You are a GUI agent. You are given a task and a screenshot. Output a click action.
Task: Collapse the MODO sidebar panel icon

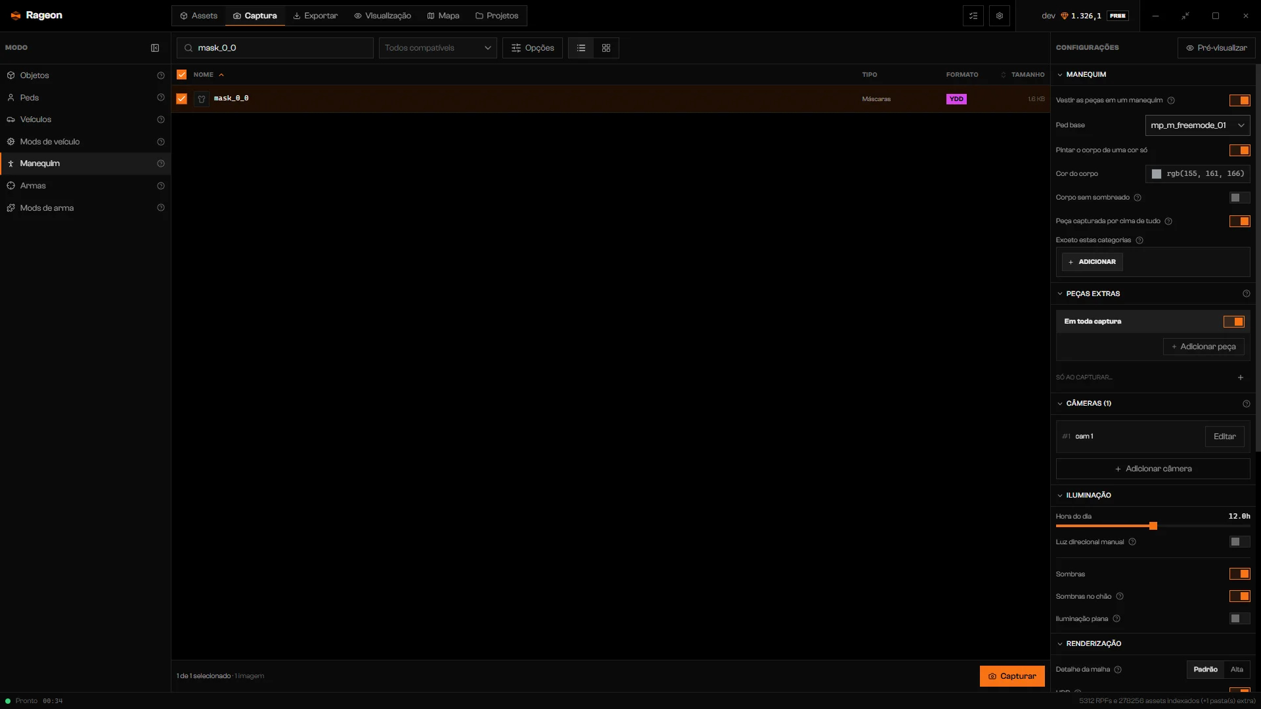155,48
